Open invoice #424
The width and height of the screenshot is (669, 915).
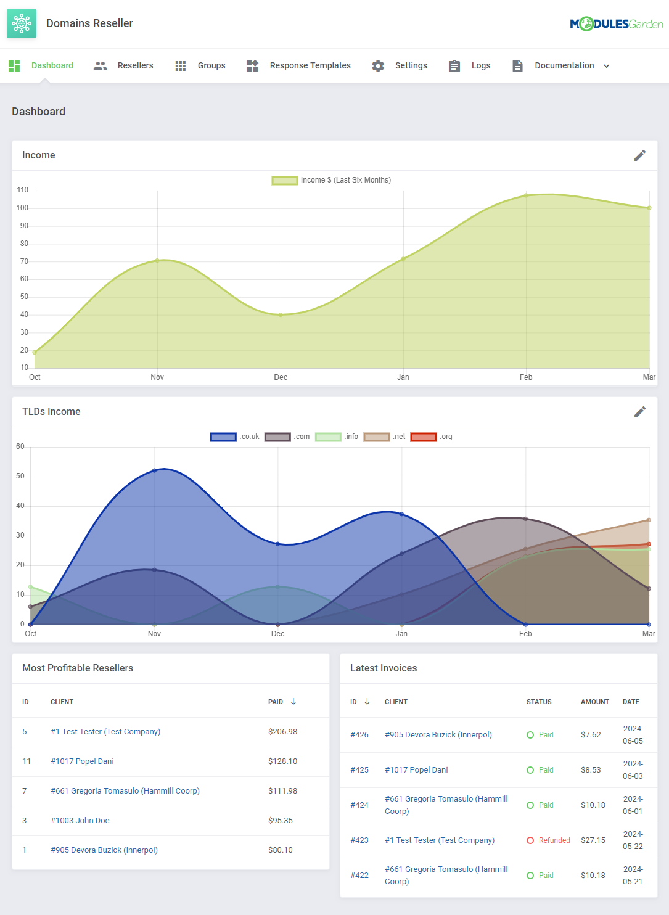click(x=359, y=805)
